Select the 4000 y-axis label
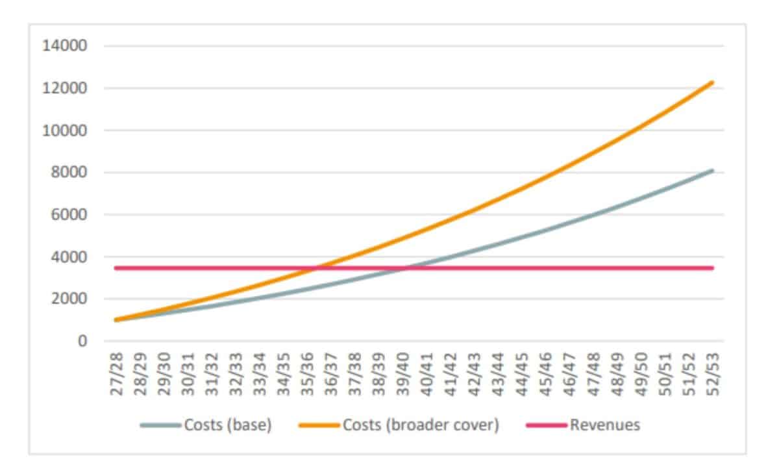Screen dimensions: 779x472 tap(69, 257)
